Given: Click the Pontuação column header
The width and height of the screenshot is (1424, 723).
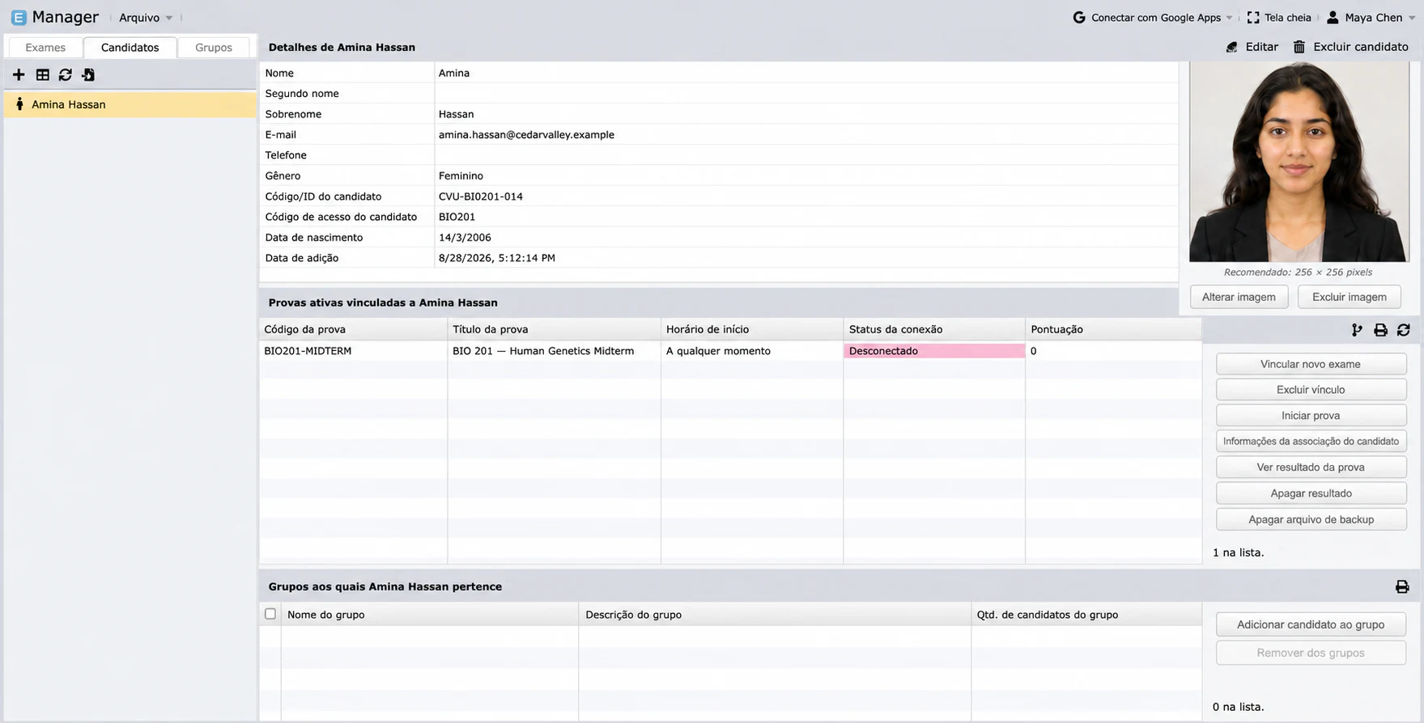Looking at the screenshot, I should pyautogui.click(x=1113, y=329).
